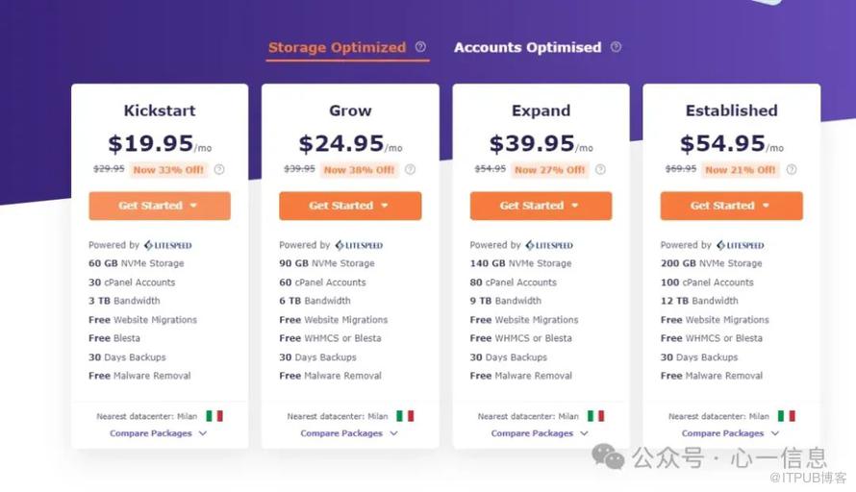Open Get Started dropdown for Kickstart
Screen dimensions: 856x492
pyautogui.click(x=159, y=206)
